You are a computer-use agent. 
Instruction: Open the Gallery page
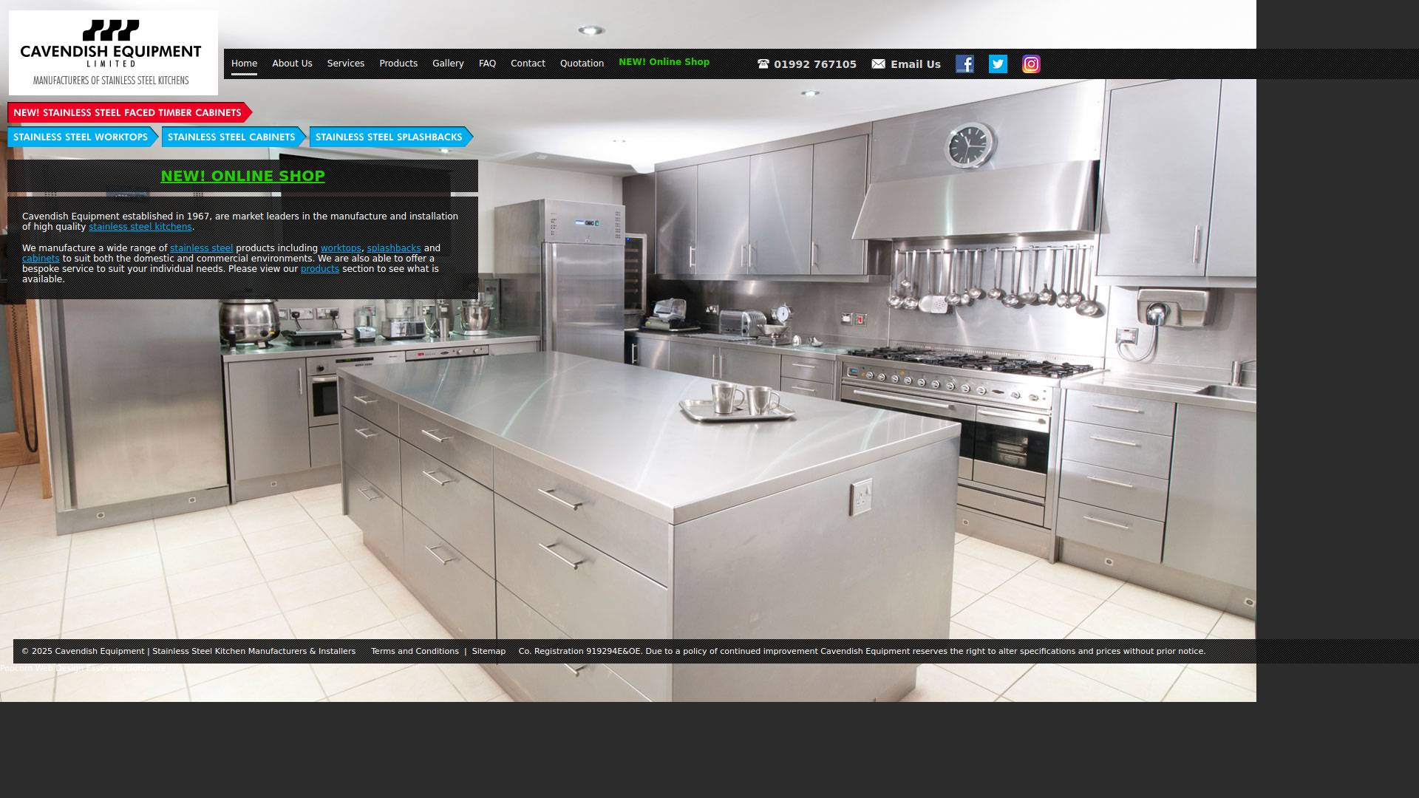point(448,64)
